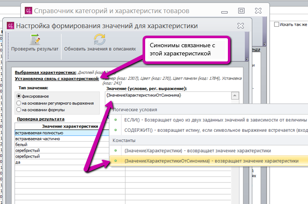The image size is (308, 204).
Task: Close the Настройка формирования значений dialog
Action: coord(240,26)
